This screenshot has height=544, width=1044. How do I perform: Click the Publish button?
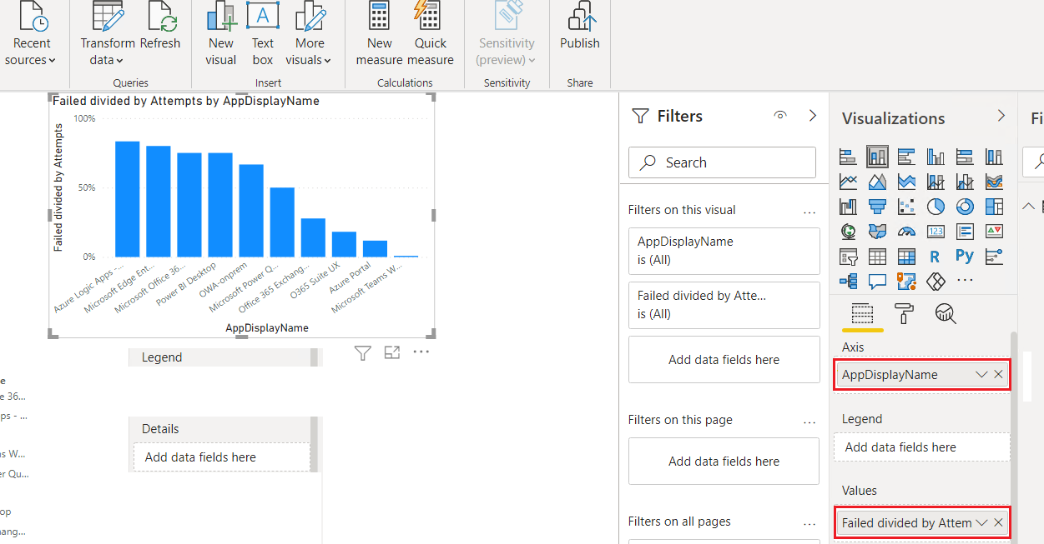(x=579, y=35)
